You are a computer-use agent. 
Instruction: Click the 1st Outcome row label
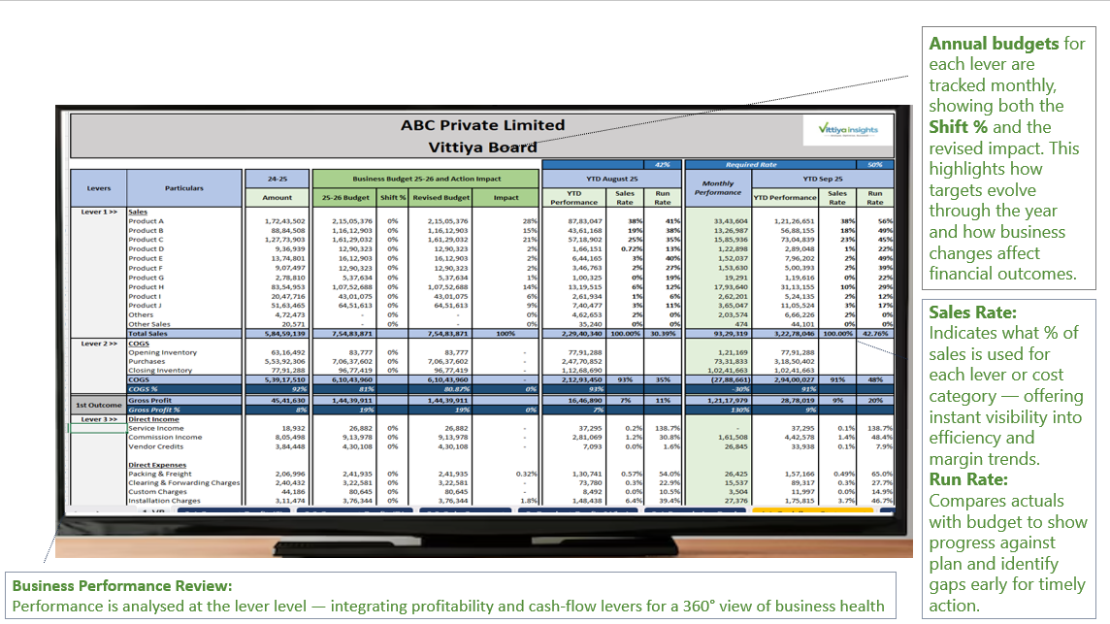pyautogui.click(x=98, y=403)
